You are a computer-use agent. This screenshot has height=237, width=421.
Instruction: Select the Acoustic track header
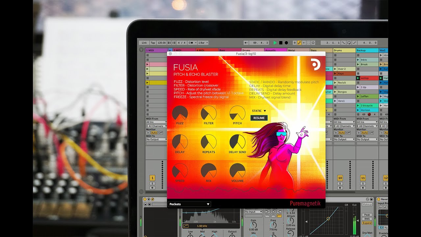tap(276, 50)
